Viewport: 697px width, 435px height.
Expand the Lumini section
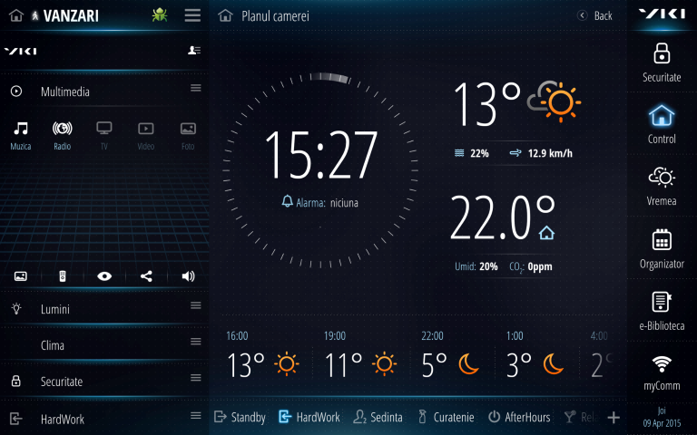click(x=195, y=305)
